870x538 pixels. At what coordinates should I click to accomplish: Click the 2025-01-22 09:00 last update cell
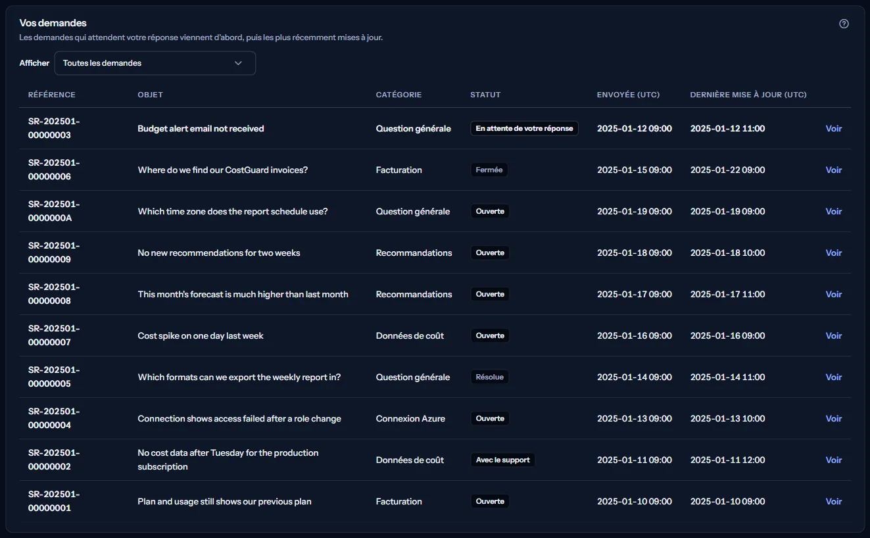pos(727,170)
